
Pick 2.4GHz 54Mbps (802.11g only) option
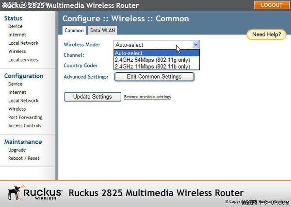pyautogui.click(x=157, y=60)
